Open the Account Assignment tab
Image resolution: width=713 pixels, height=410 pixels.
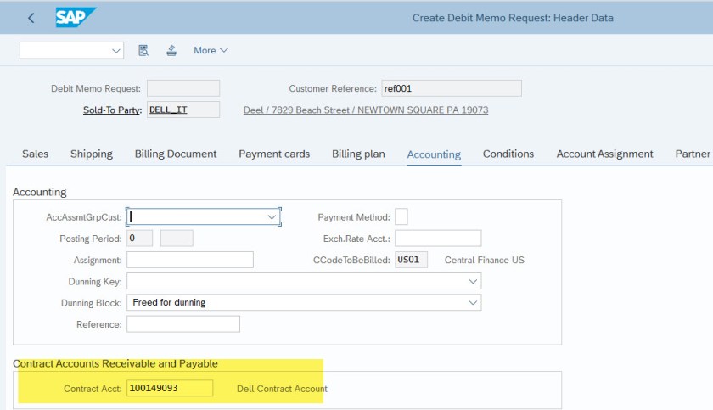click(604, 154)
